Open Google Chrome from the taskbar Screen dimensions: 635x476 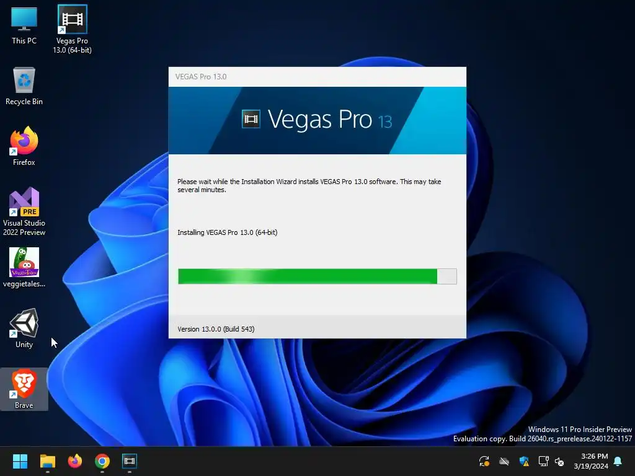(102, 461)
